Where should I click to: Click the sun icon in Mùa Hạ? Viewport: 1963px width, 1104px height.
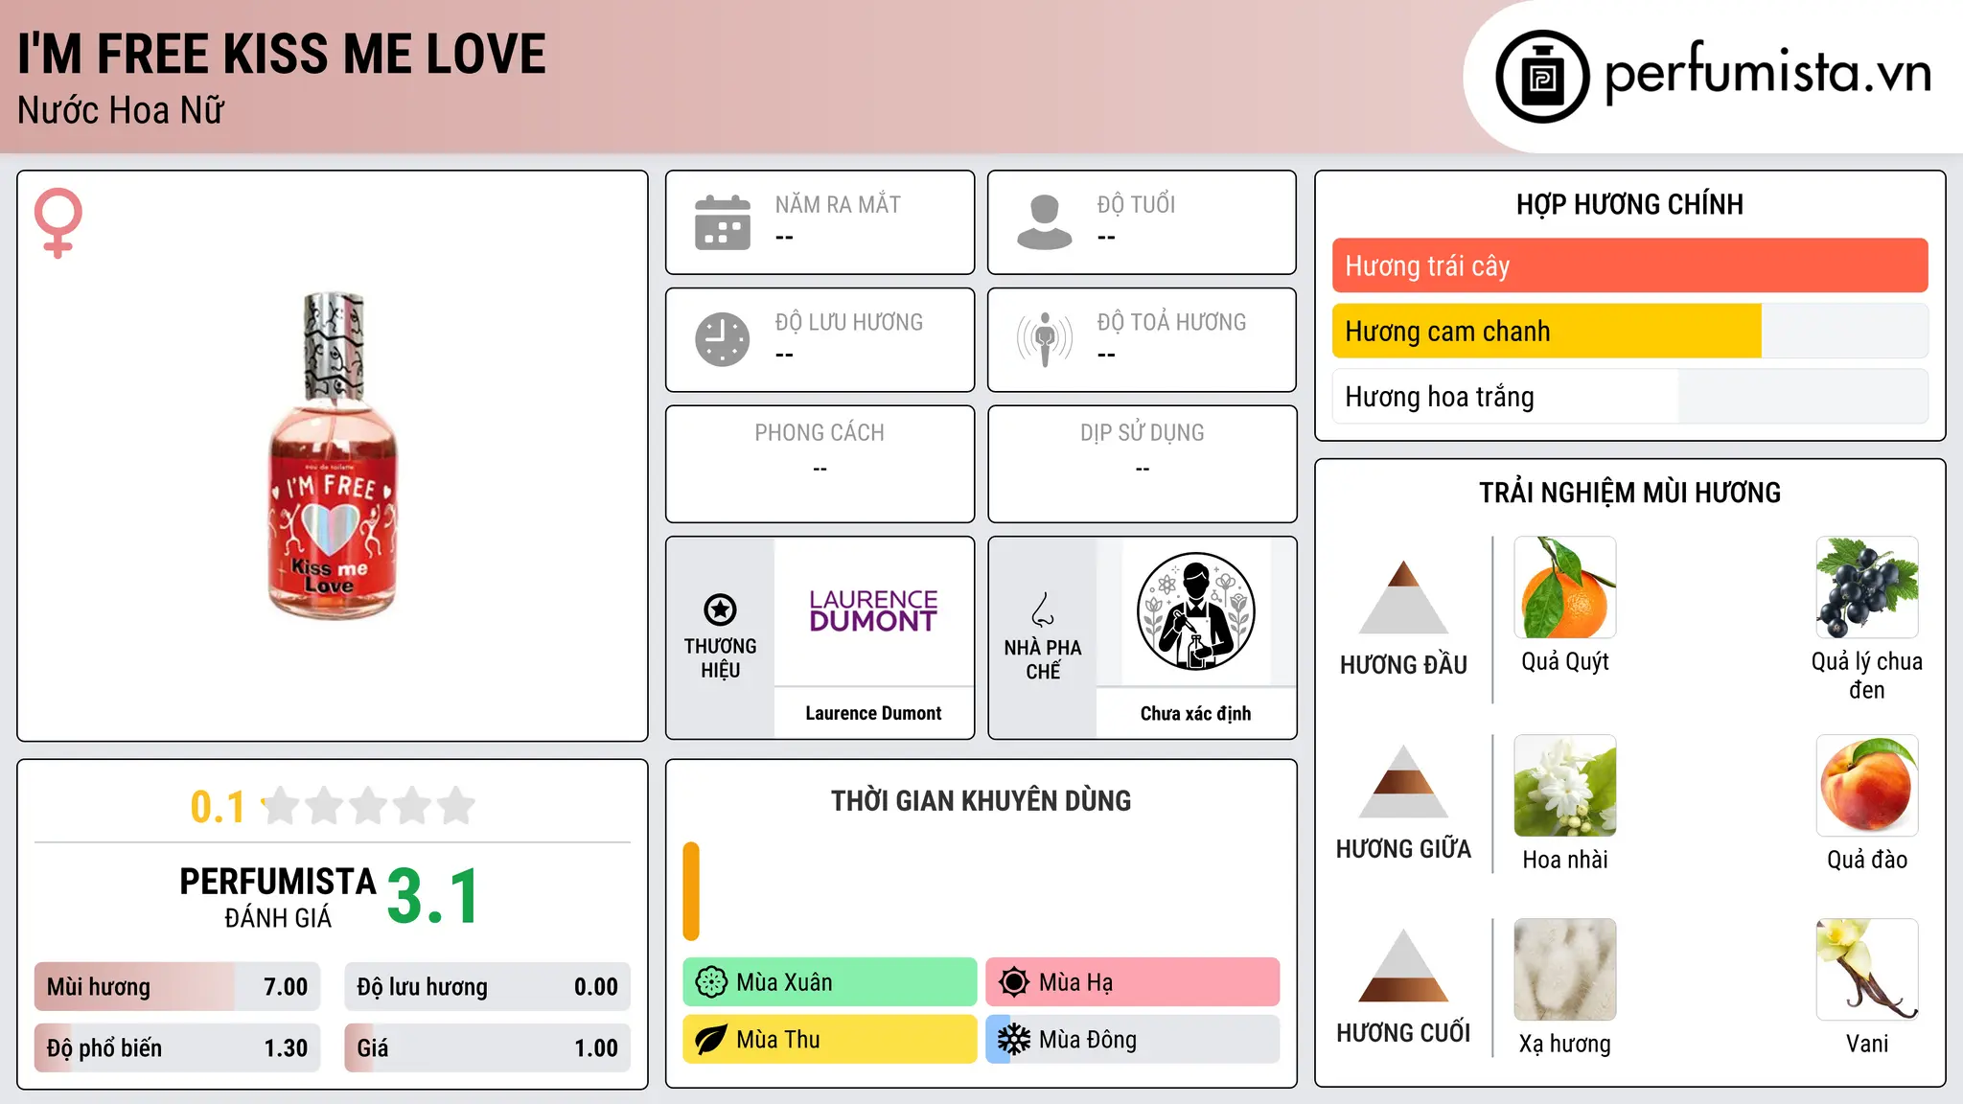point(1014,982)
